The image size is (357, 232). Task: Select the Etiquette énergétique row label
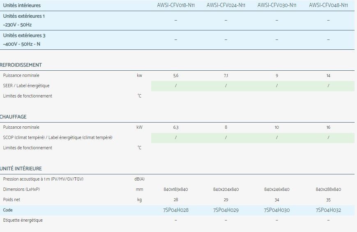pyautogui.click(x=23, y=220)
